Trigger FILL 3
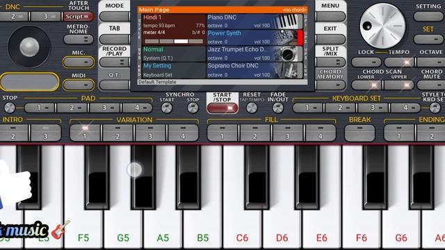The image size is (445, 250). [287, 133]
